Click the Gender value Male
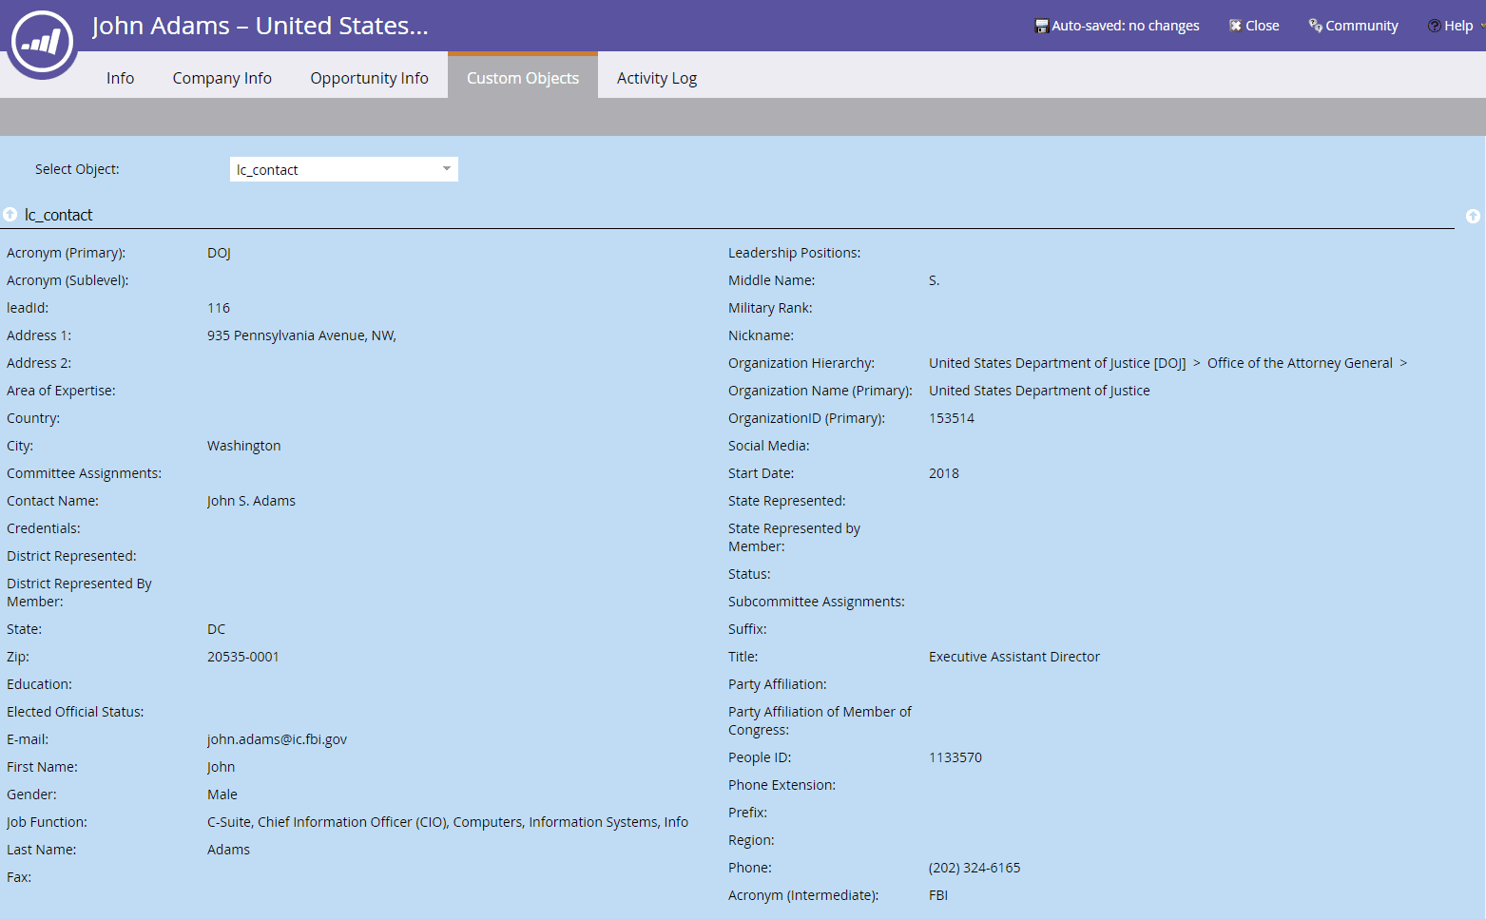This screenshot has width=1486, height=919. tap(222, 795)
